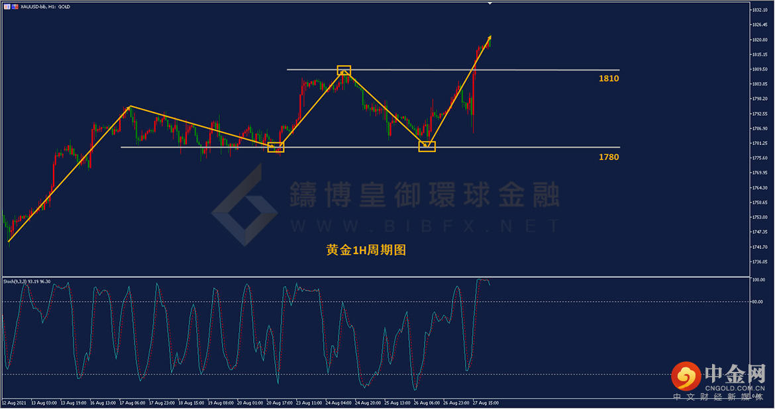Click the 20 Aug 01:00 time axis label
The image size is (775, 409).
pos(250,403)
